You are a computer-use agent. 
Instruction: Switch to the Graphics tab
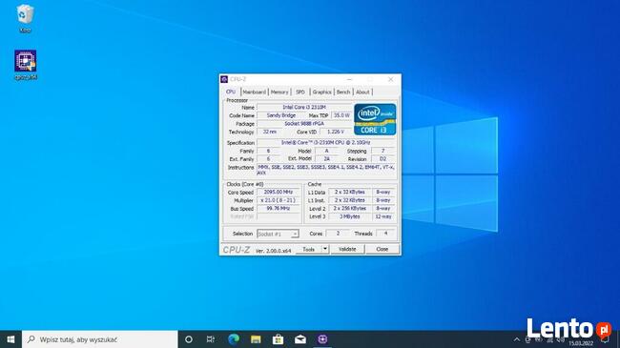click(x=321, y=92)
